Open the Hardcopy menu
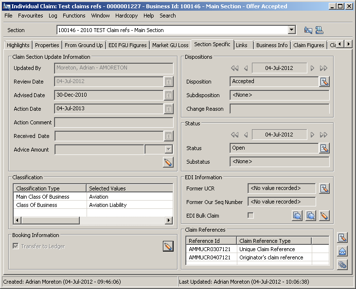This screenshot has height=289, width=356. 126,16
